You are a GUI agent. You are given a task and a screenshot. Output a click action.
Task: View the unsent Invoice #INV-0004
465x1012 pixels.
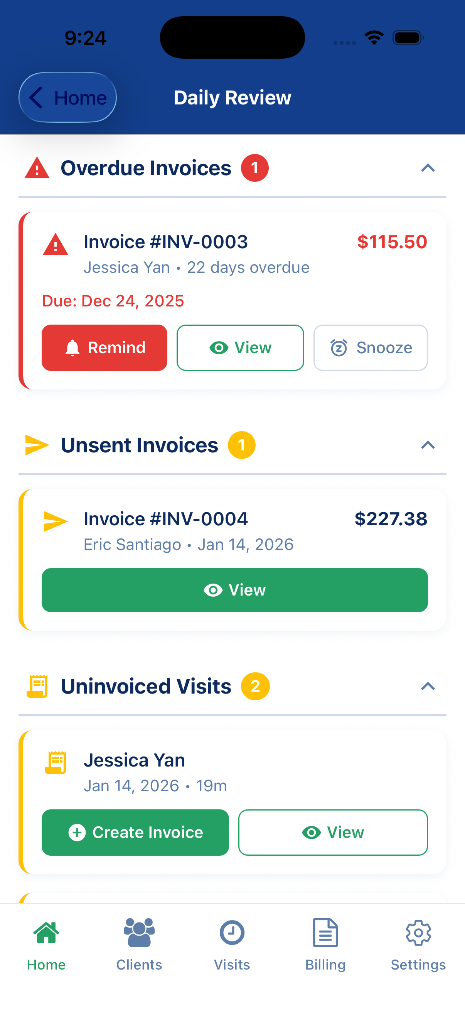[235, 590]
